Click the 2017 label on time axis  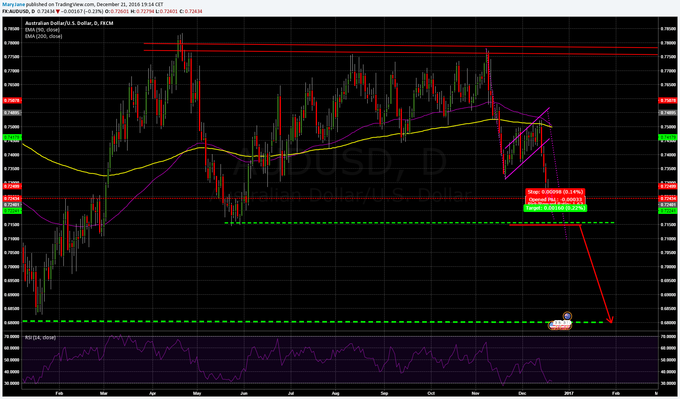[569, 393]
